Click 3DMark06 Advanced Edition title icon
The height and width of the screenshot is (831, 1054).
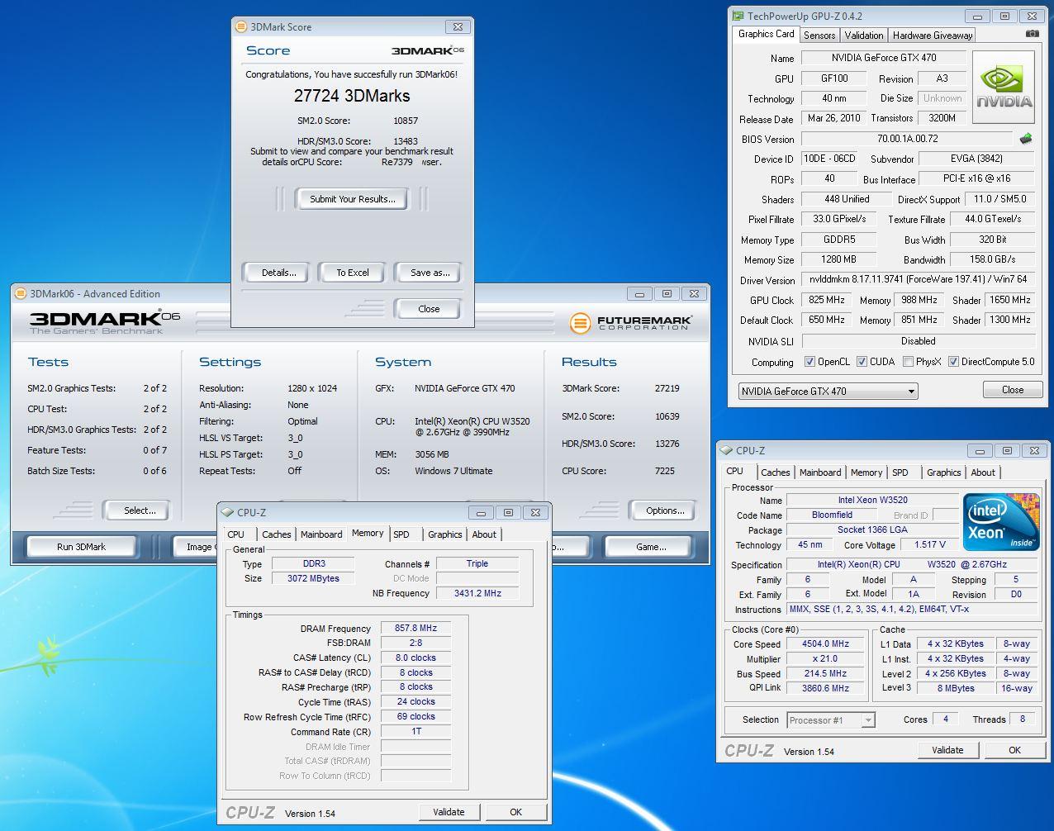click(x=21, y=293)
